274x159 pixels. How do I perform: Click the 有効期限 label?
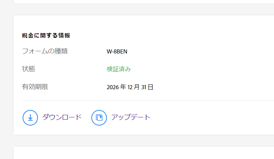tap(35, 87)
